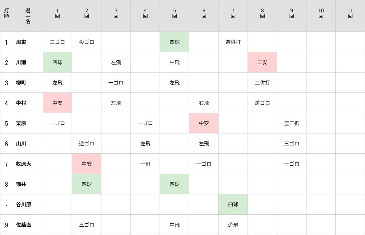Screen dimensions: 365x235
Task: Click 谷川原's 四球 cell in 7回
Action: coord(233,205)
